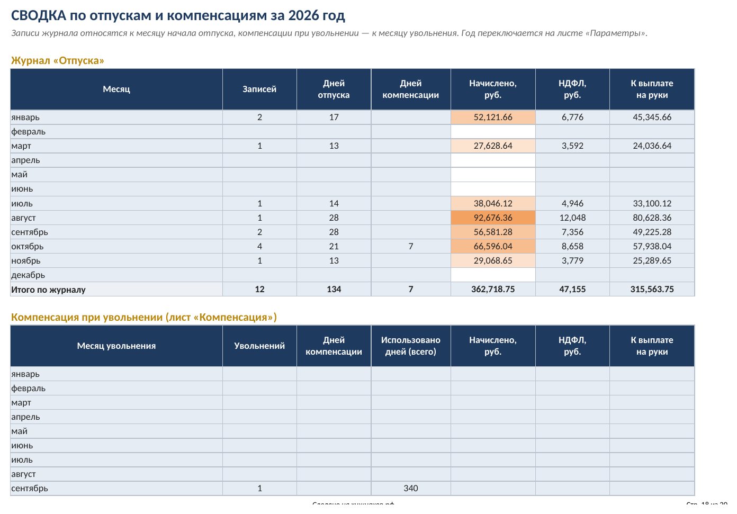This screenshot has width=737, height=514.
Task: Select the used days value "340"
Action: [411, 488]
